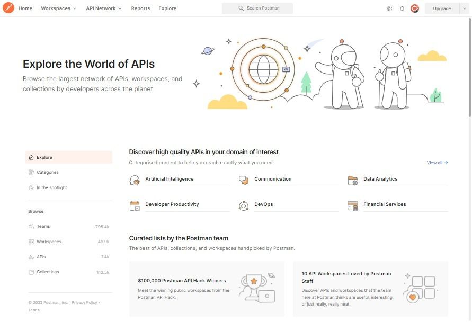Screen dimensions: 472x322
Task: Click the Teams browse icon
Action: (x=31, y=226)
